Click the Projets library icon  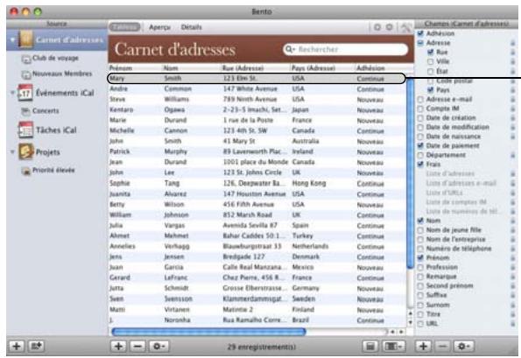[x=25, y=151]
